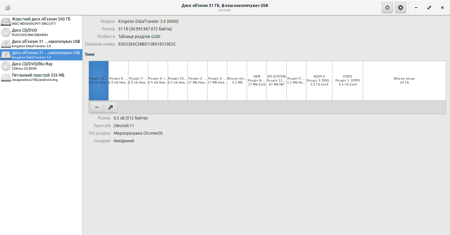Click the app menu icon in title bar

tap(8, 8)
